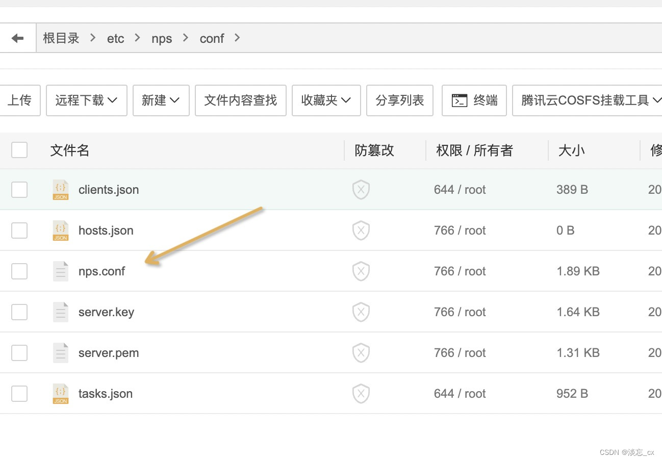This screenshot has width=662, height=461.
Task: Click 644 / root permission of clients.json
Action: [460, 190]
